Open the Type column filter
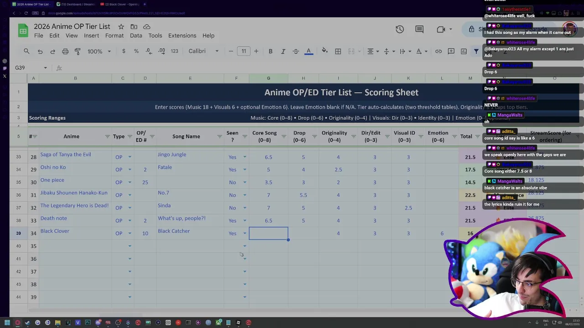 pos(130,137)
